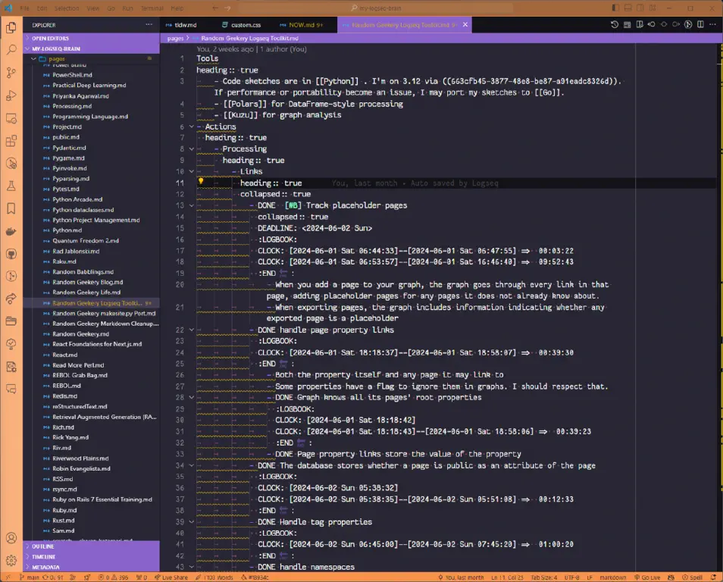Navigate to previous change in editor toolbar
Image resolution: width=723 pixels, height=582 pixels.
click(x=652, y=24)
